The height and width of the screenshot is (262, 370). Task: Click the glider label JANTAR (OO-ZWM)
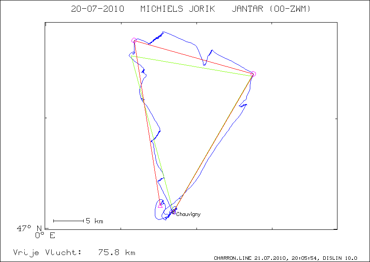pos(271,9)
